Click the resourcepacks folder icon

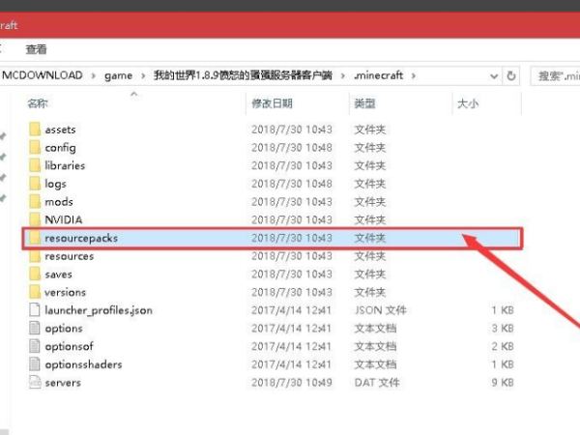[x=35, y=238]
